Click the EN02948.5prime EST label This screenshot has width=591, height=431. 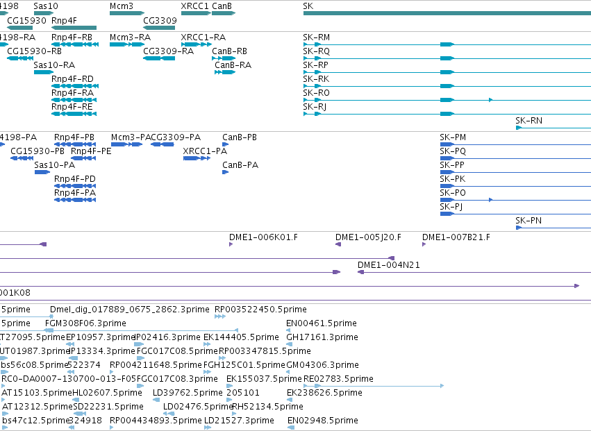pos(323,421)
